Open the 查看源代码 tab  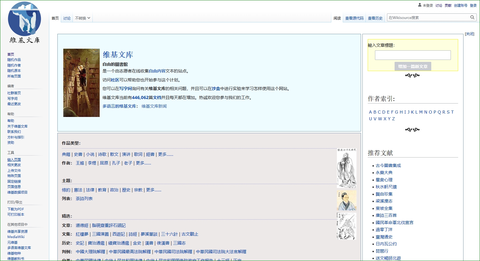point(354,18)
